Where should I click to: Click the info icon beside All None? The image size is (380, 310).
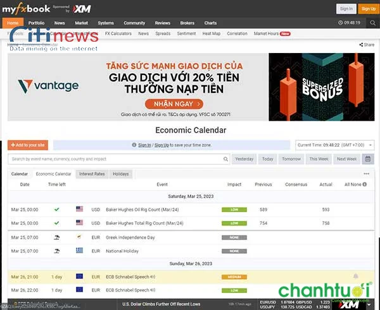tap(365, 184)
